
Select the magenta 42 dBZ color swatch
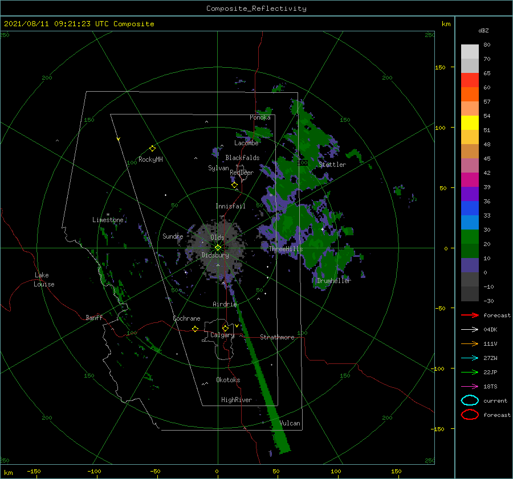coord(470,179)
